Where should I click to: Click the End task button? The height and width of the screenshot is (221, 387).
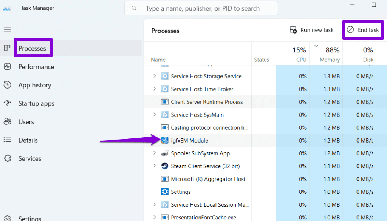click(362, 30)
